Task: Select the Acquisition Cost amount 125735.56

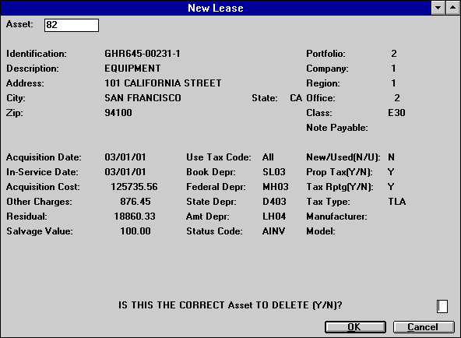Action: click(x=134, y=187)
